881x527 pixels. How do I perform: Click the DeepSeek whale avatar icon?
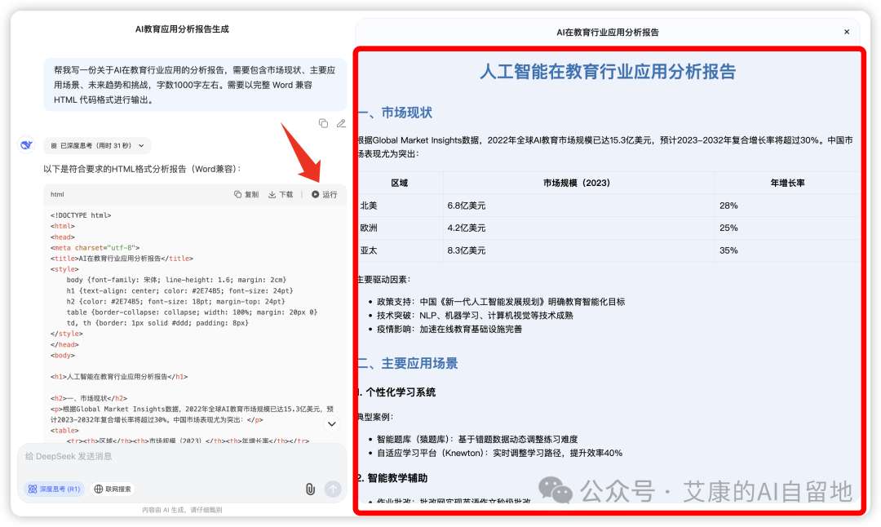26,145
